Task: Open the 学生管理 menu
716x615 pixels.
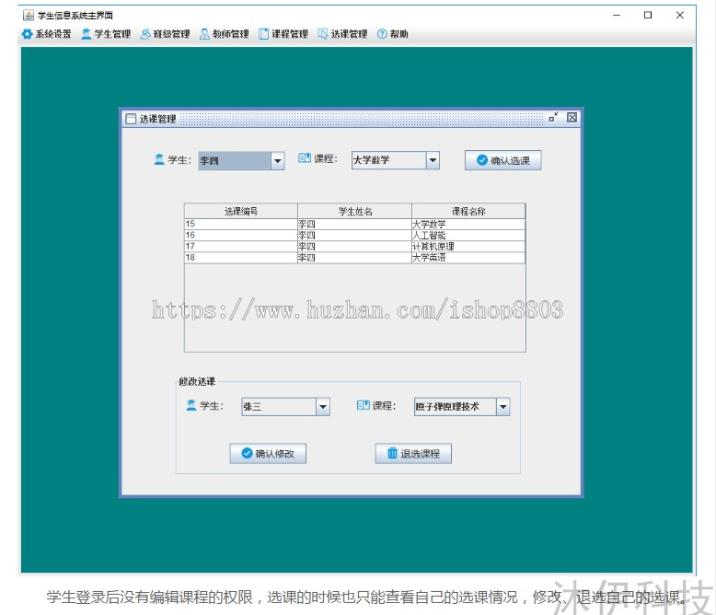Action: pyautogui.click(x=106, y=34)
